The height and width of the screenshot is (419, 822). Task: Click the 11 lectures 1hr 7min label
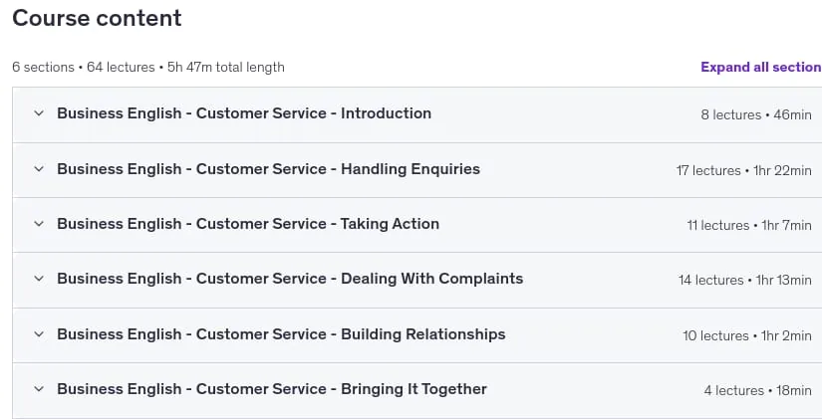[749, 225]
